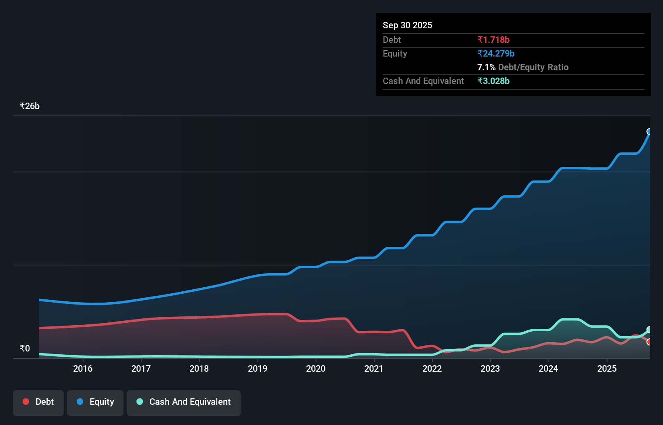This screenshot has width=663, height=425.
Task: Click the 7.1% Debt/Equity Ratio text
Action: [x=523, y=67]
